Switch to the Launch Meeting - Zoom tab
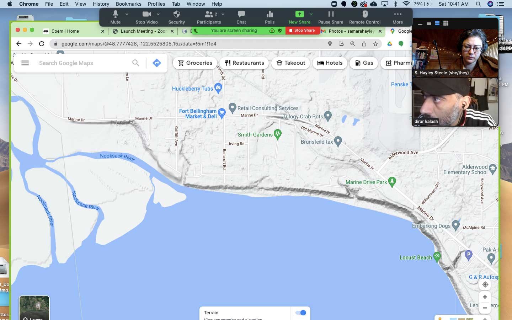 tap(143, 31)
